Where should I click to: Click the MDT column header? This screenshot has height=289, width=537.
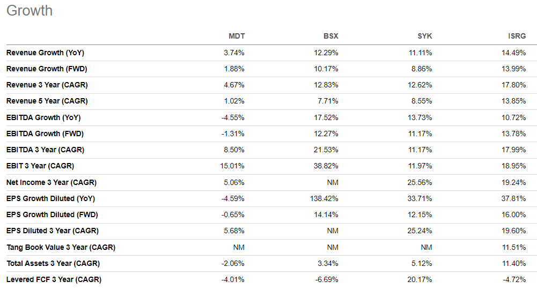tap(237, 36)
